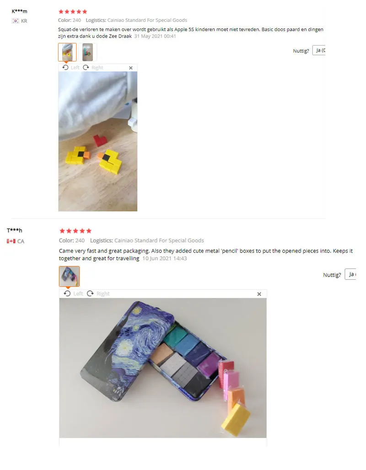The height and width of the screenshot is (470, 366).
Task: Click the CA country flag icon
Action: (11, 241)
